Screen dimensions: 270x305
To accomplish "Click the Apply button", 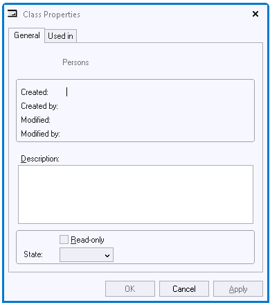I will [238, 289].
